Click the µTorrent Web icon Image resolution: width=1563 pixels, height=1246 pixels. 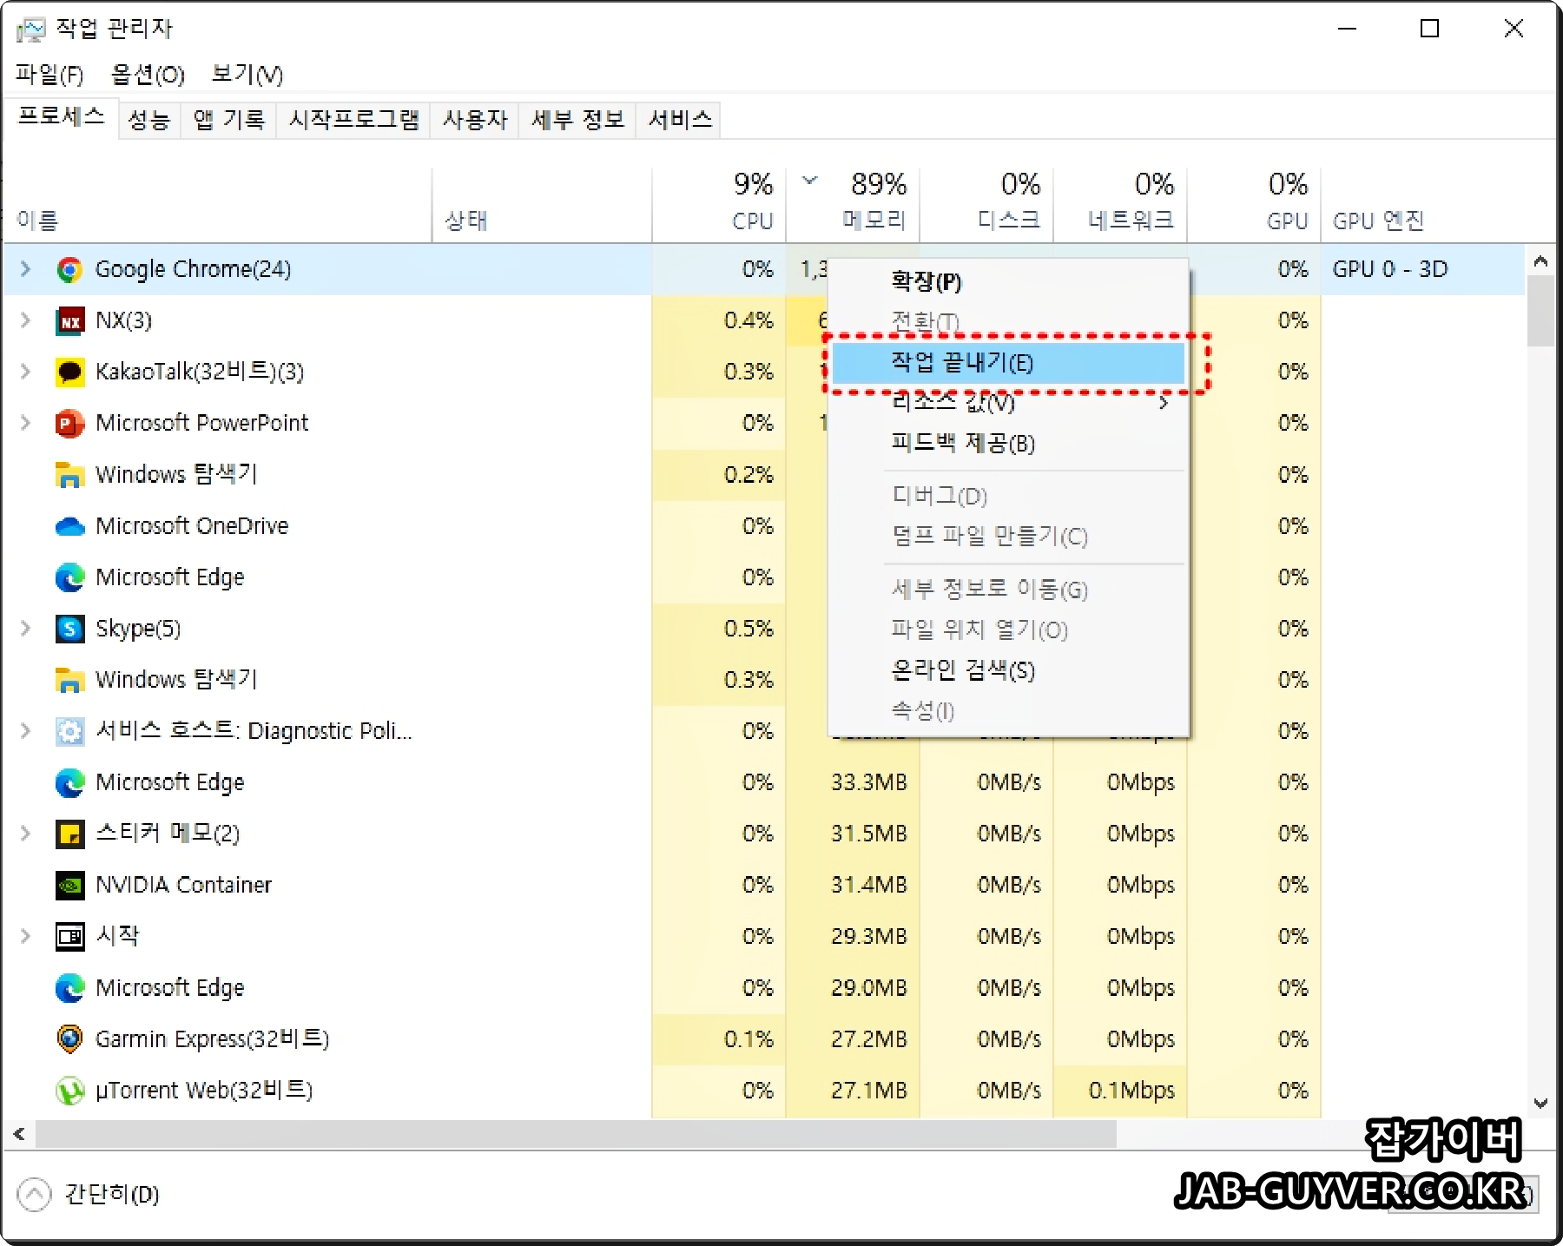pyautogui.click(x=69, y=1091)
